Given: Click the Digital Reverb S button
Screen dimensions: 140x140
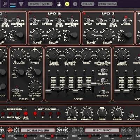Looking at the screenshot, I should pos(16,130).
